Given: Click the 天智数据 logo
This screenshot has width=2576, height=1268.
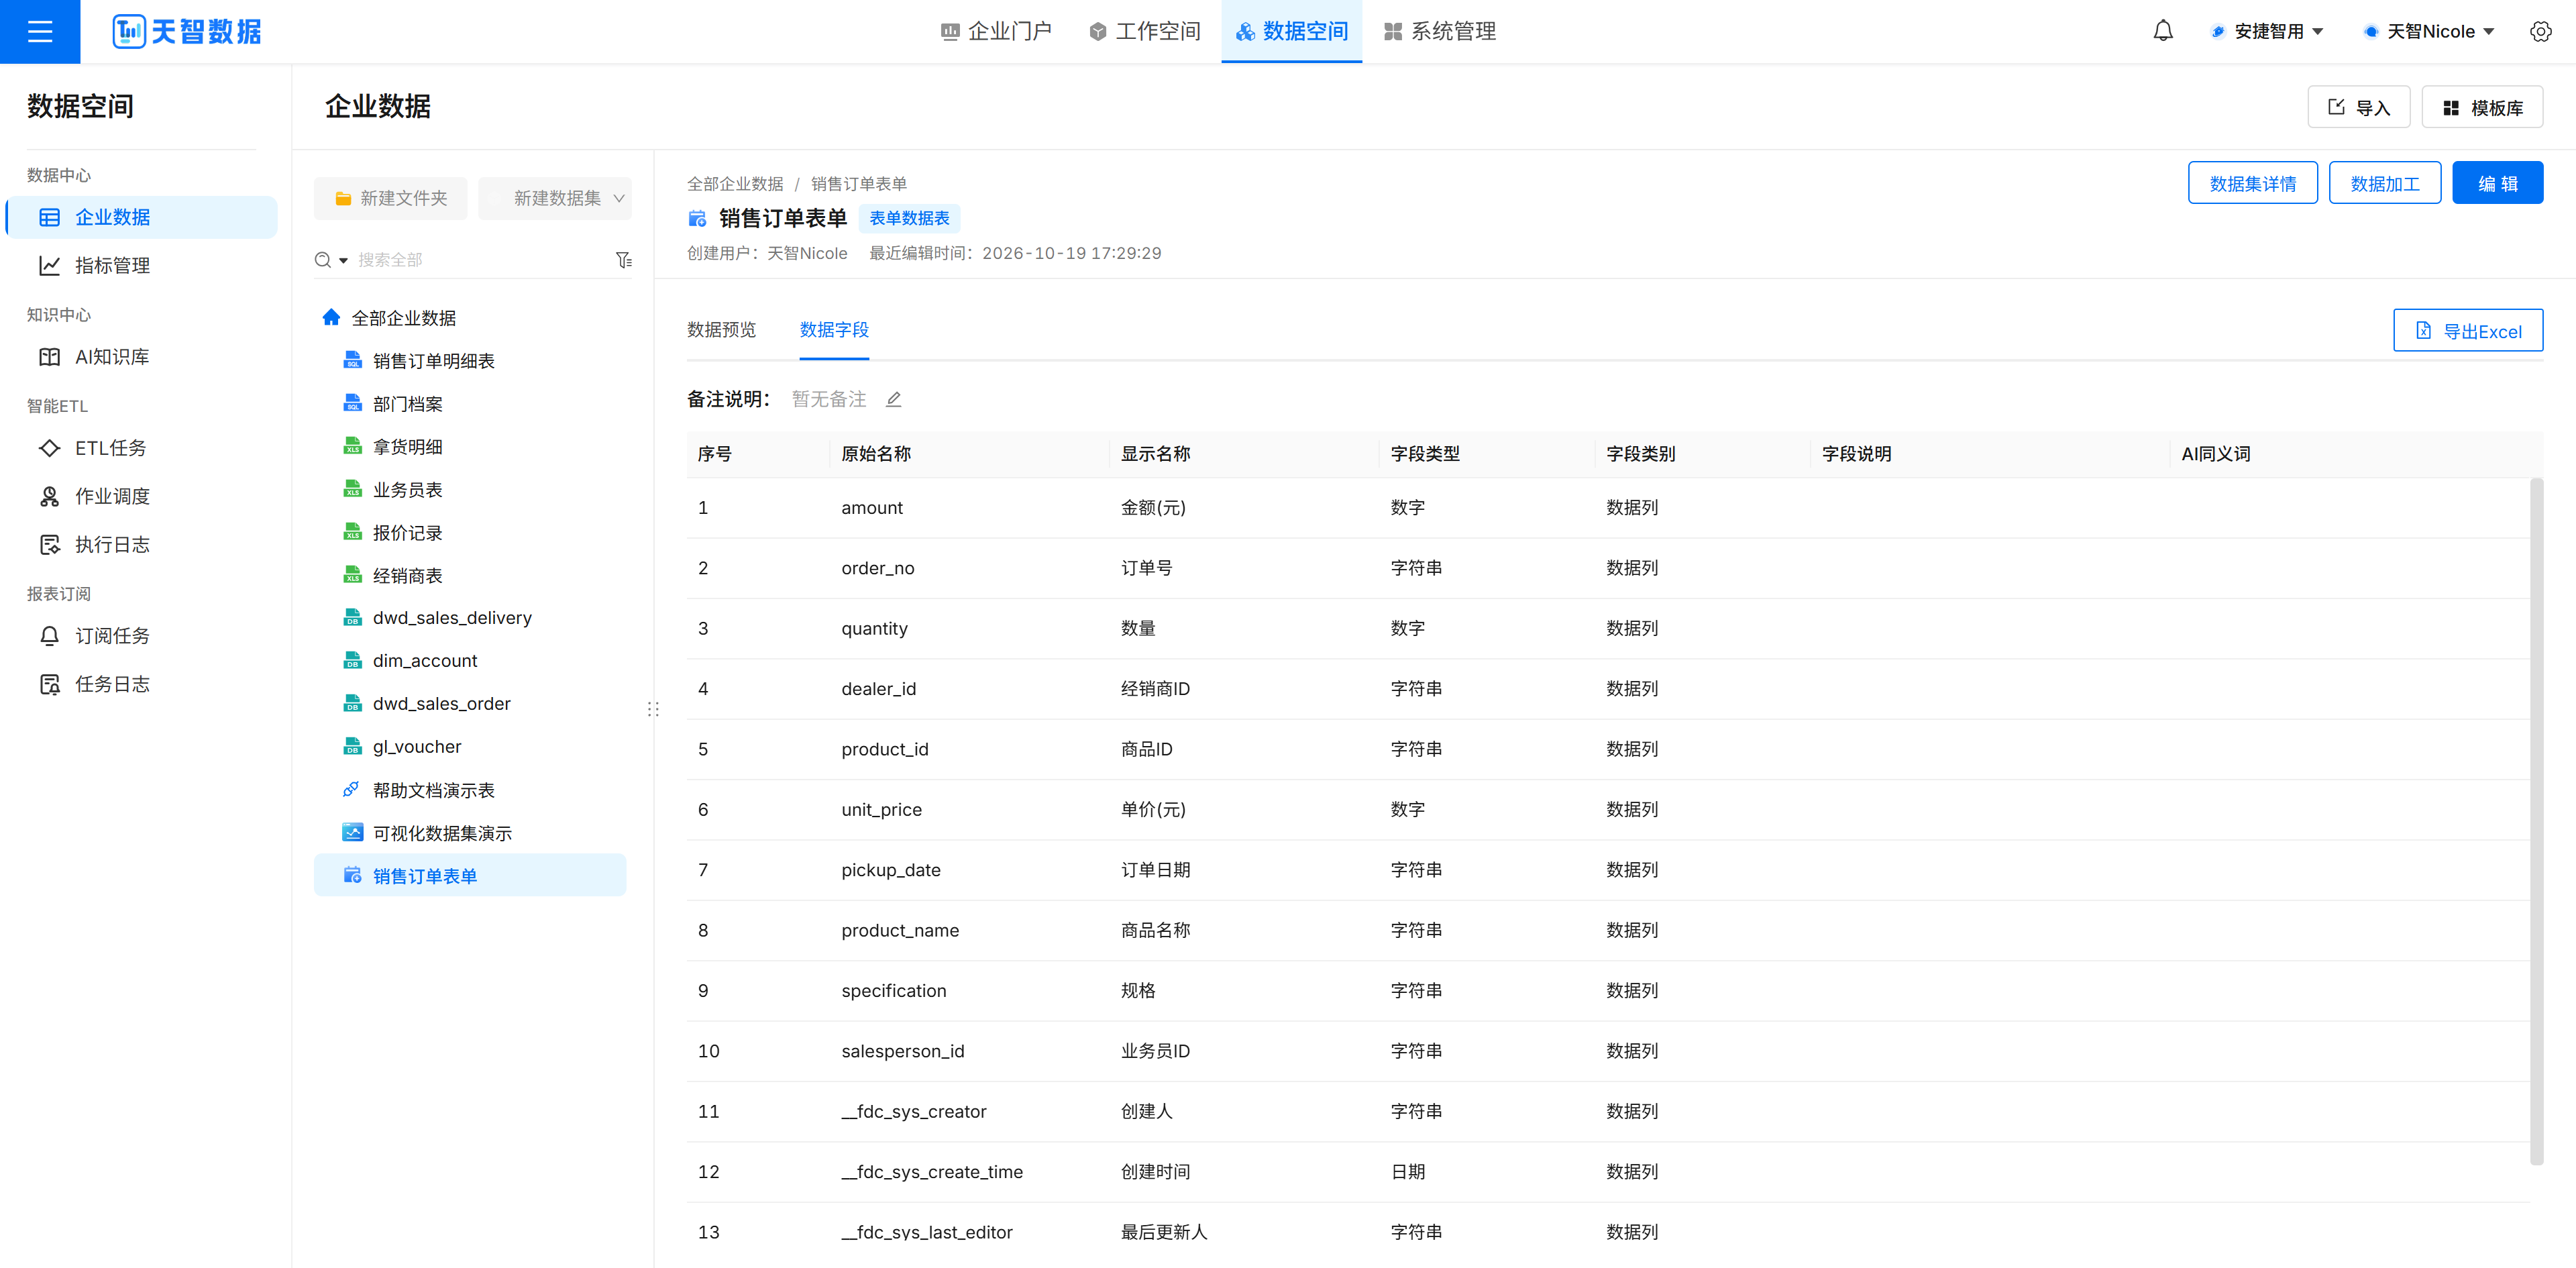Looking at the screenshot, I should (187, 31).
